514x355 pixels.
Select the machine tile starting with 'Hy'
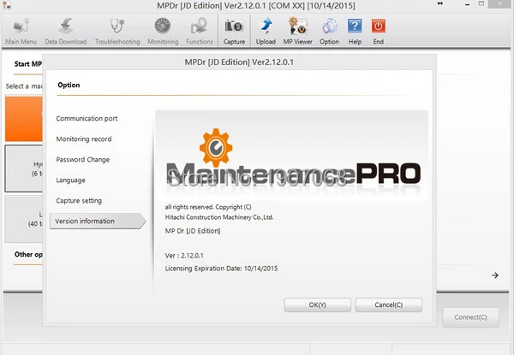pos(24,169)
